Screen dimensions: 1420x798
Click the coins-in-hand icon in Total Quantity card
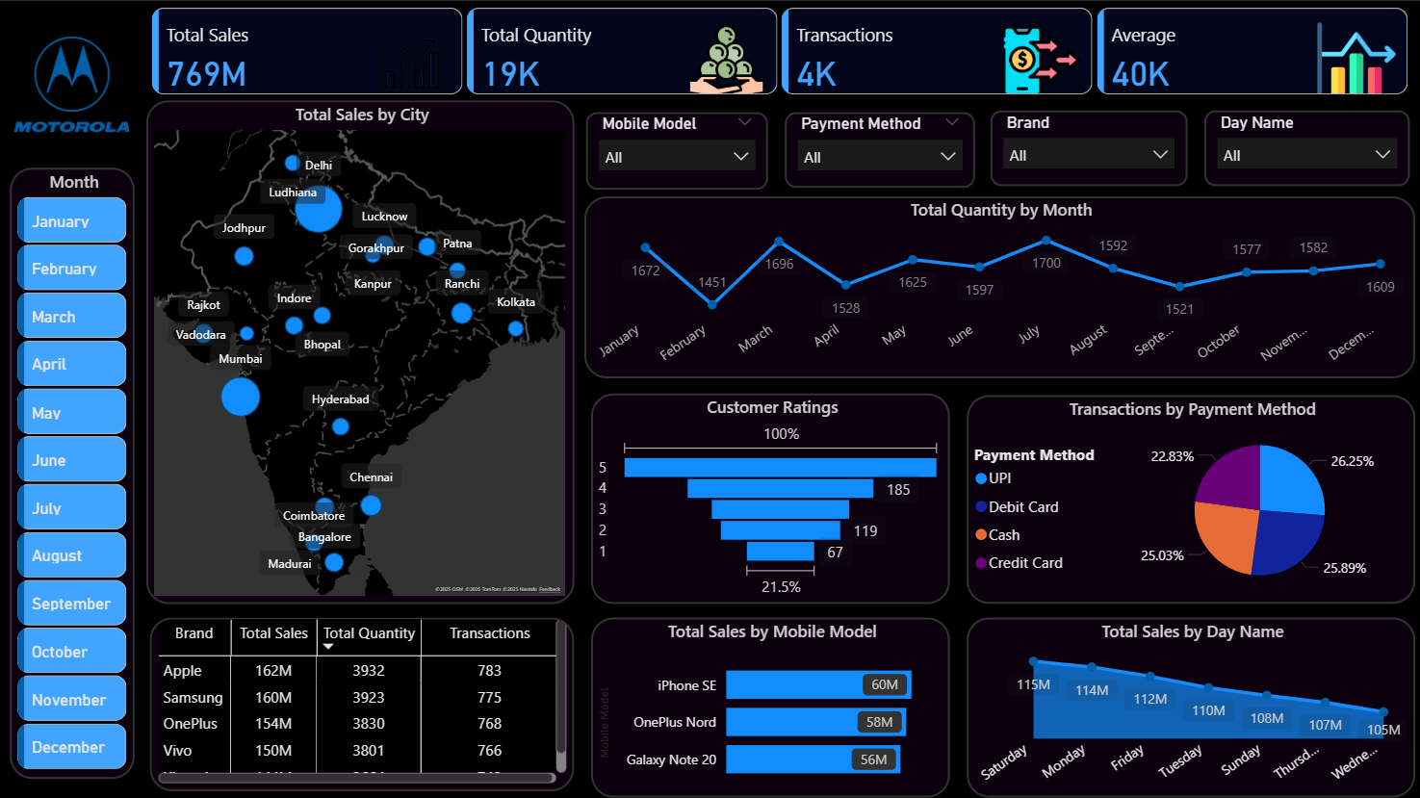coord(726,61)
